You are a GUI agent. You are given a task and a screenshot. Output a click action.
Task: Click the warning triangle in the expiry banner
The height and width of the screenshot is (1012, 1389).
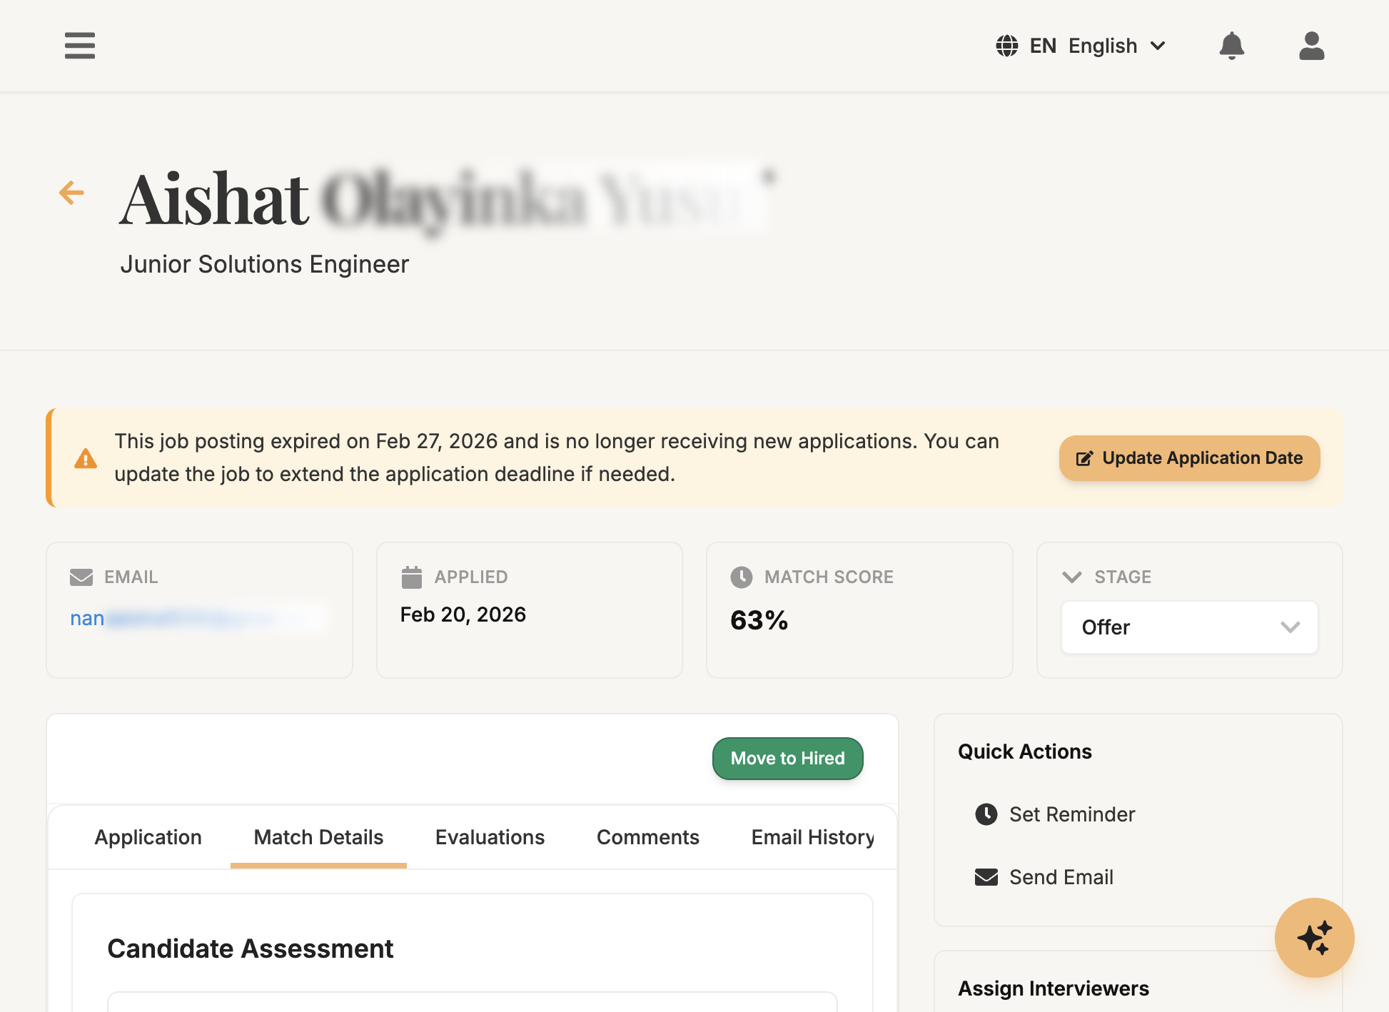click(86, 458)
